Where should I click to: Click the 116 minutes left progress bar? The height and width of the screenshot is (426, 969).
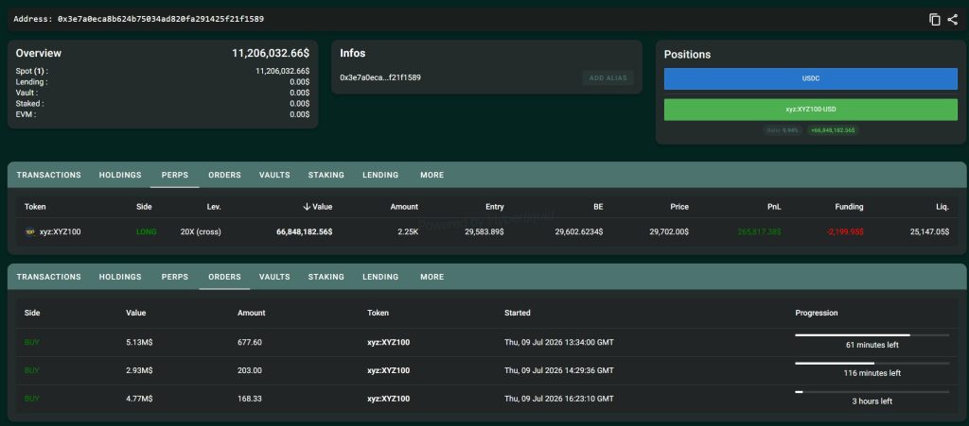872,363
